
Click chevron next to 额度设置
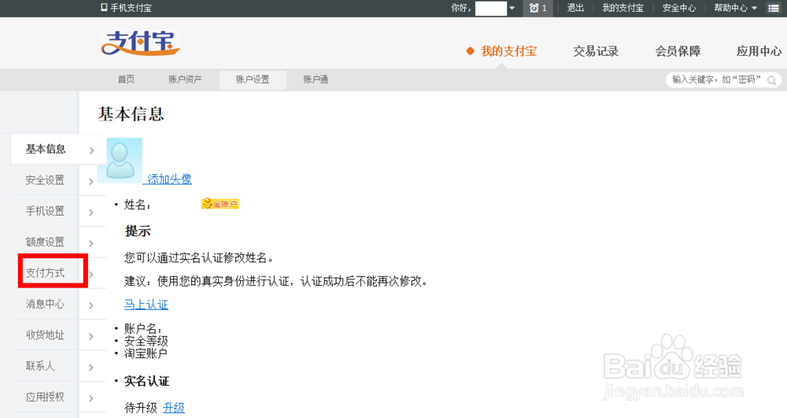(x=91, y=244)
